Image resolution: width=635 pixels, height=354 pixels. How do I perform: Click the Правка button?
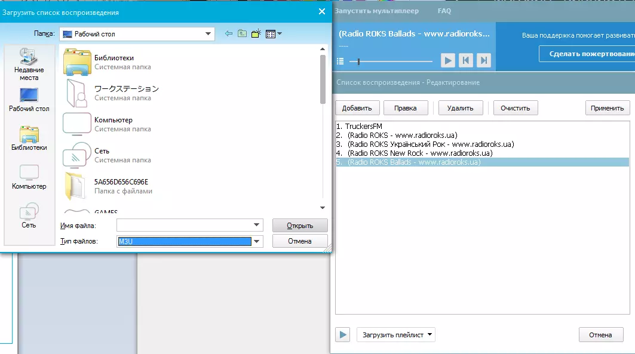click(x=406, y=108)
